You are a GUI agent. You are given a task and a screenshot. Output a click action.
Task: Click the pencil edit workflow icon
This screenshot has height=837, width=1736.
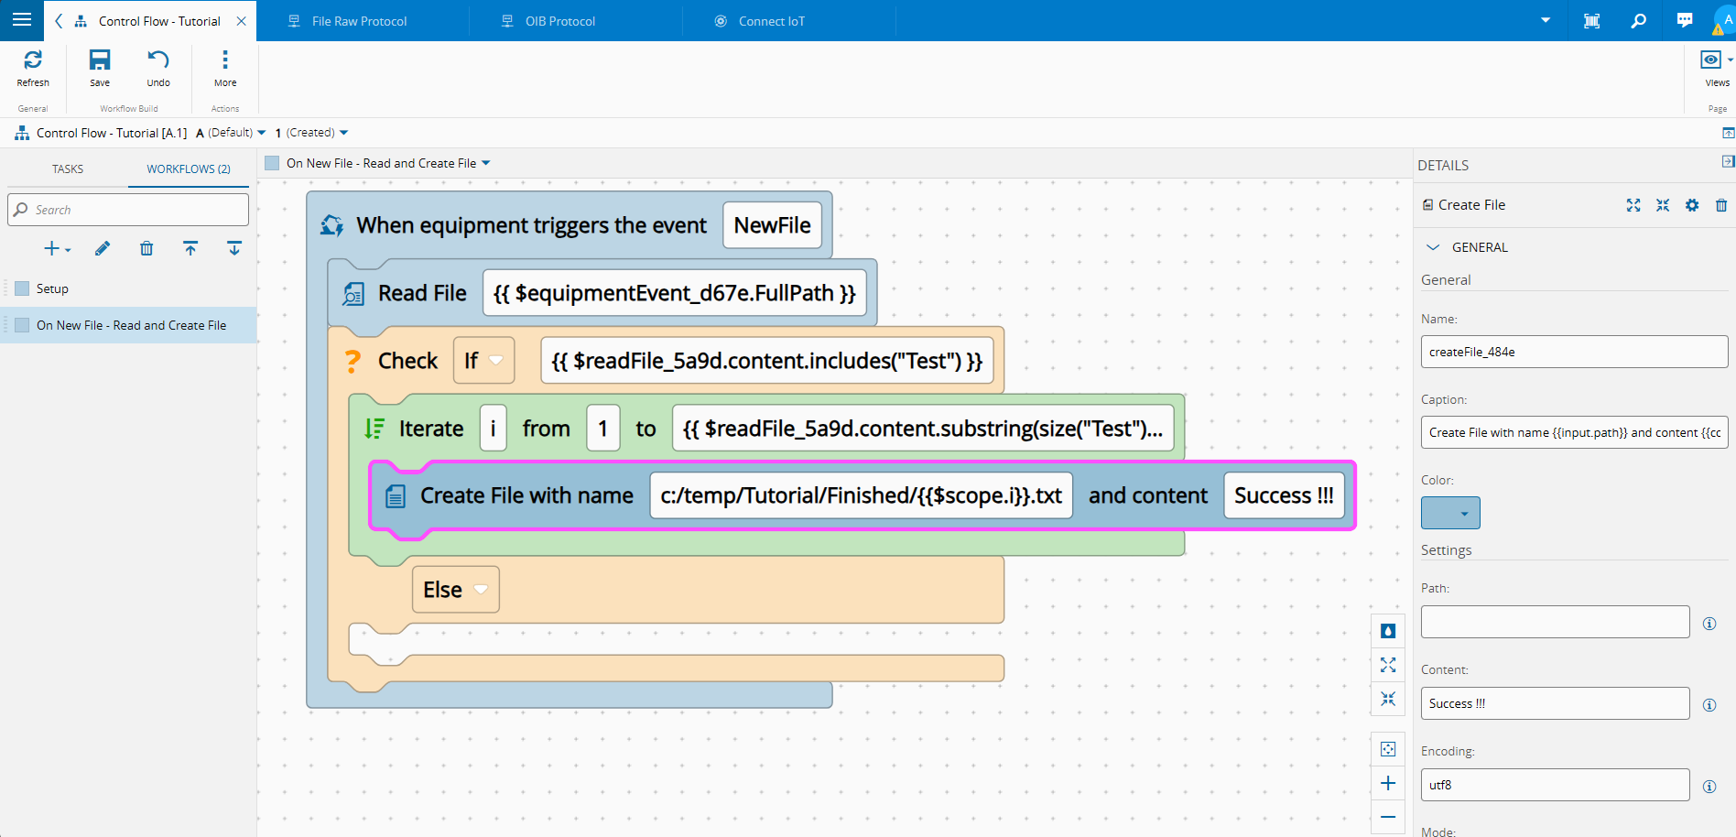click(x=103, y=248)
